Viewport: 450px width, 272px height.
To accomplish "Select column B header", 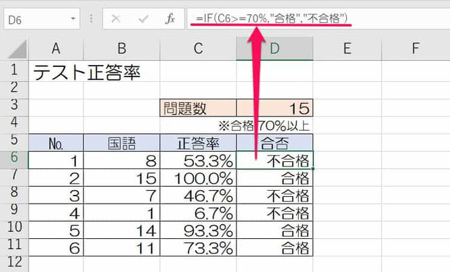I will click(x=122, y=49).
